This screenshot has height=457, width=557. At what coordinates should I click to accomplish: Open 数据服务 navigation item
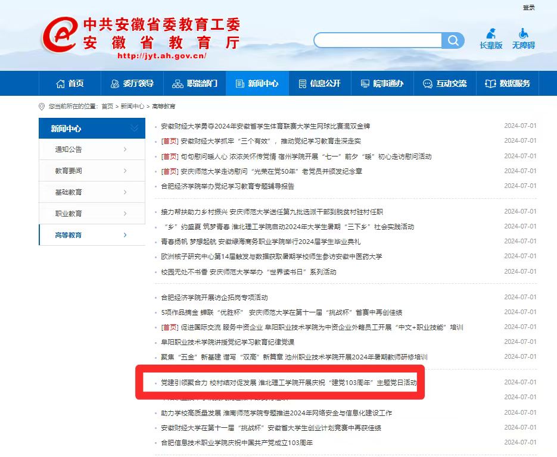click(x=508, y=83)
